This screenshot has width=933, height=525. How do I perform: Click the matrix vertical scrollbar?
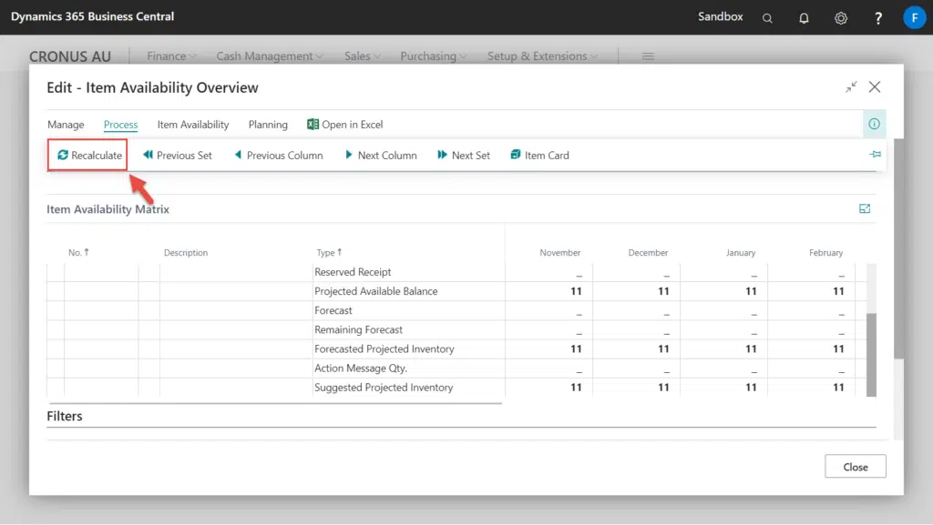[871, 355]
